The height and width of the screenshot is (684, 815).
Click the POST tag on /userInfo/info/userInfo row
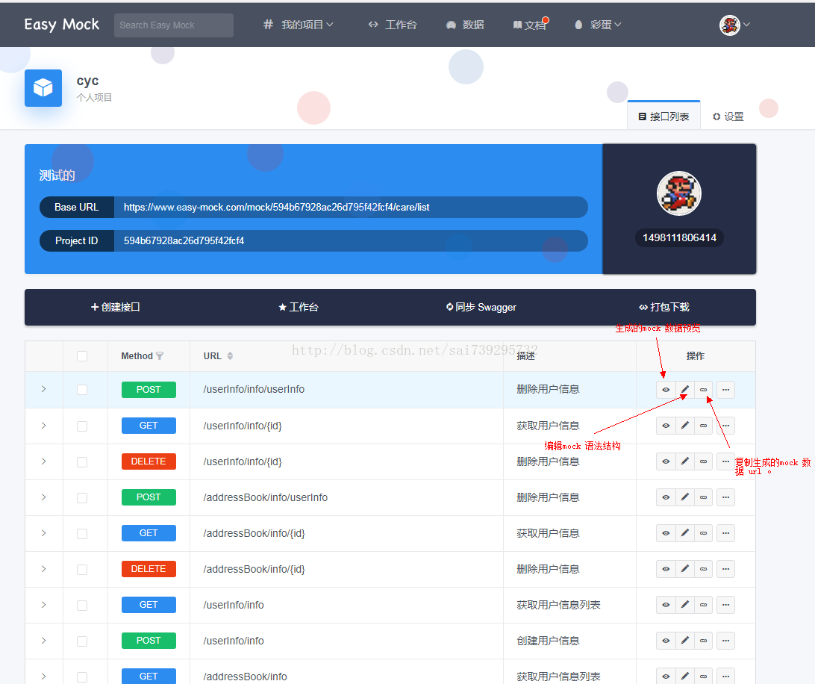coord(149,390)
